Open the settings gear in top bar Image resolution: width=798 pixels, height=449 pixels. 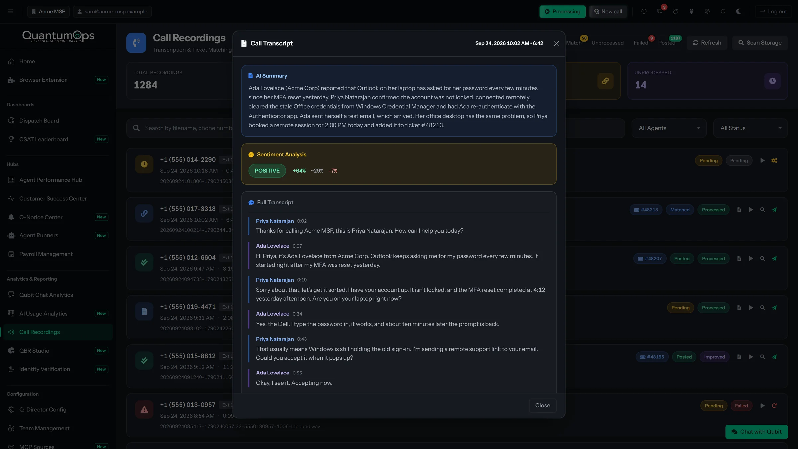tap(707, 11)
